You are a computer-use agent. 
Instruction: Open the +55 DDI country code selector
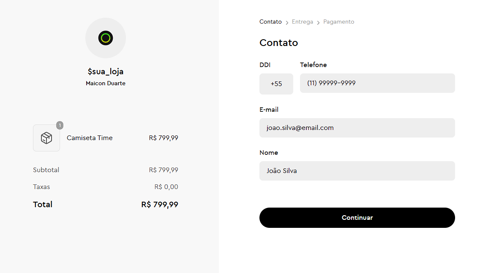pos(276,84)
